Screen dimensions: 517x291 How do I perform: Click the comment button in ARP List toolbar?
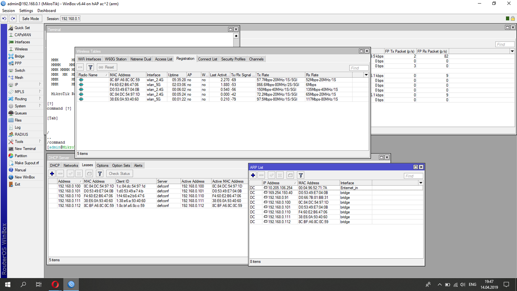290,175
